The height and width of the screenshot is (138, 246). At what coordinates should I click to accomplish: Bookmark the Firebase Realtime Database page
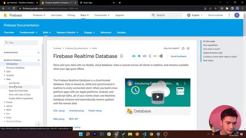tap(121, 56)
